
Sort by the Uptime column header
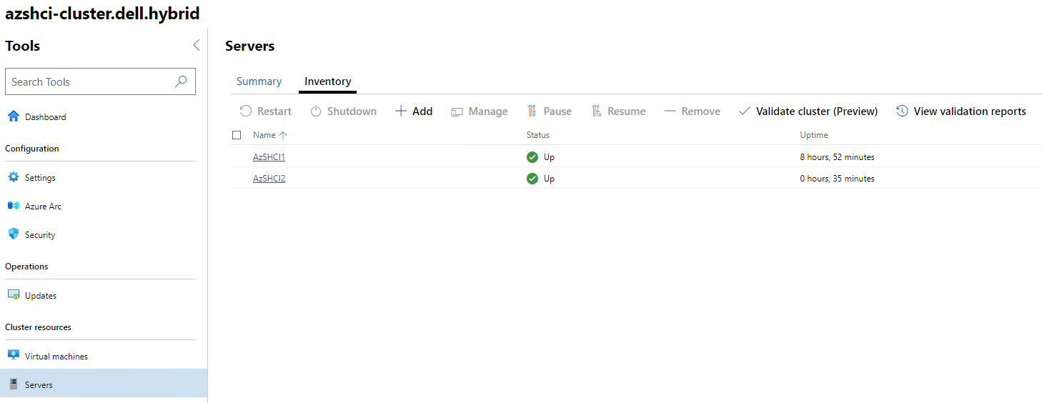(814, 135)
